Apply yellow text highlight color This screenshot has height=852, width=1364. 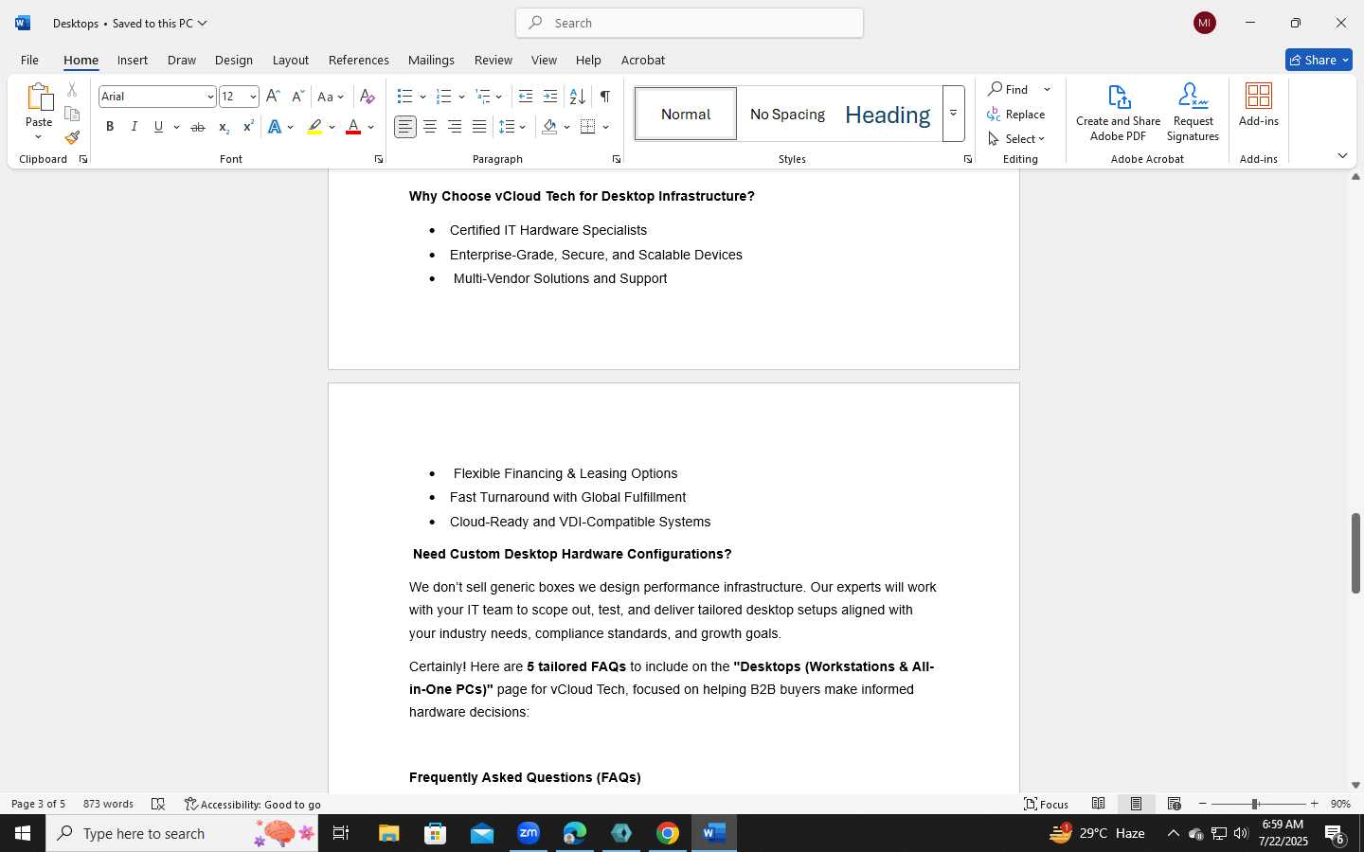pyautogui.click(x=314, y=127)
